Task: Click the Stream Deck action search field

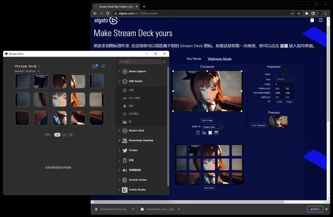Action: click(140, 62)
